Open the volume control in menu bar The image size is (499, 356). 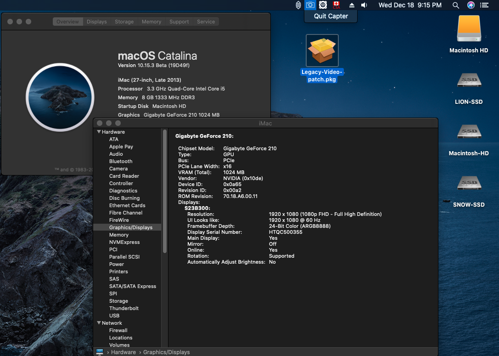(364, 5)
